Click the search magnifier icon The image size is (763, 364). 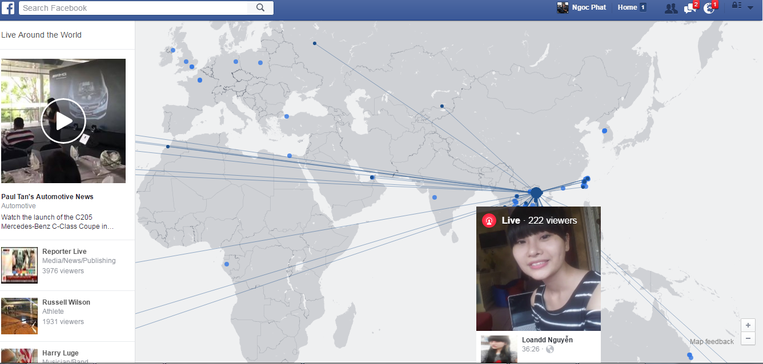[260, 7]
